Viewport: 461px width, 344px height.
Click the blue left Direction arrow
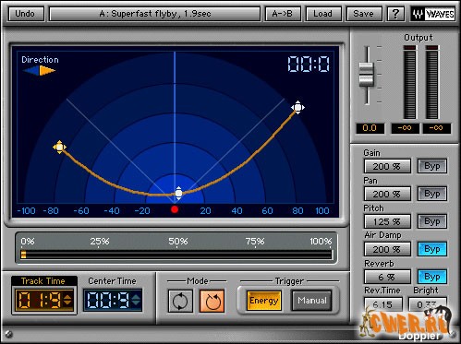pos(31,71)
